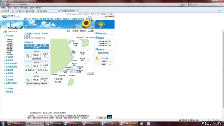The height and width of the screenshot is (126, 224).
Task: Click the site search text field
Action: pos(98,17)
